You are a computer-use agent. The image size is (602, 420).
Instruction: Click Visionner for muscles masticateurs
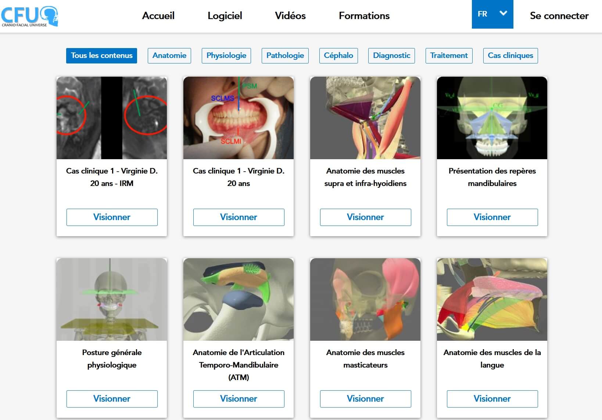coord(365,399)
